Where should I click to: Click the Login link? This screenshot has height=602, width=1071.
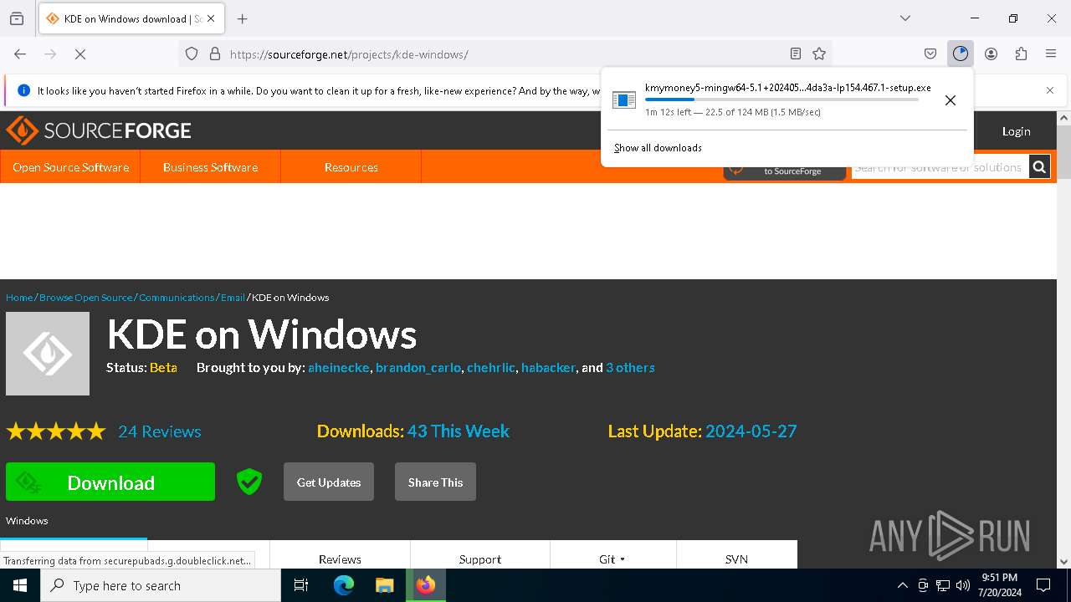(x=1016, y=131)
